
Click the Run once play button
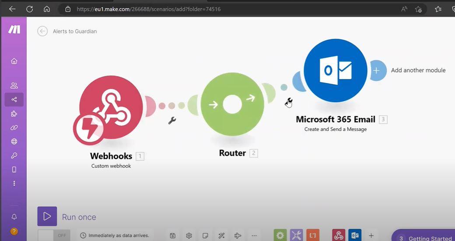[47, 217]
